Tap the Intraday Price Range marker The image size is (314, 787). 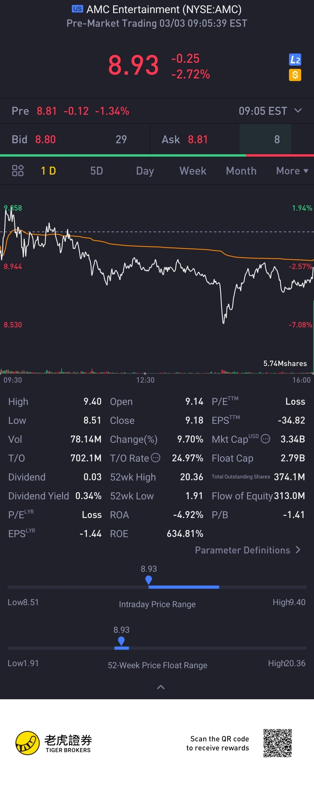pos(149,580)
